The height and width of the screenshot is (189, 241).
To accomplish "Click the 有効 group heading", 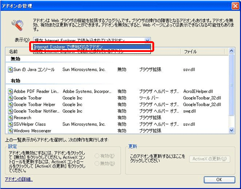I will (x=15, y=81).
